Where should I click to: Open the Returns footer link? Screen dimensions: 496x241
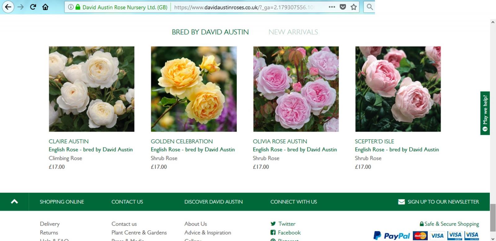[x=49, y=233]
